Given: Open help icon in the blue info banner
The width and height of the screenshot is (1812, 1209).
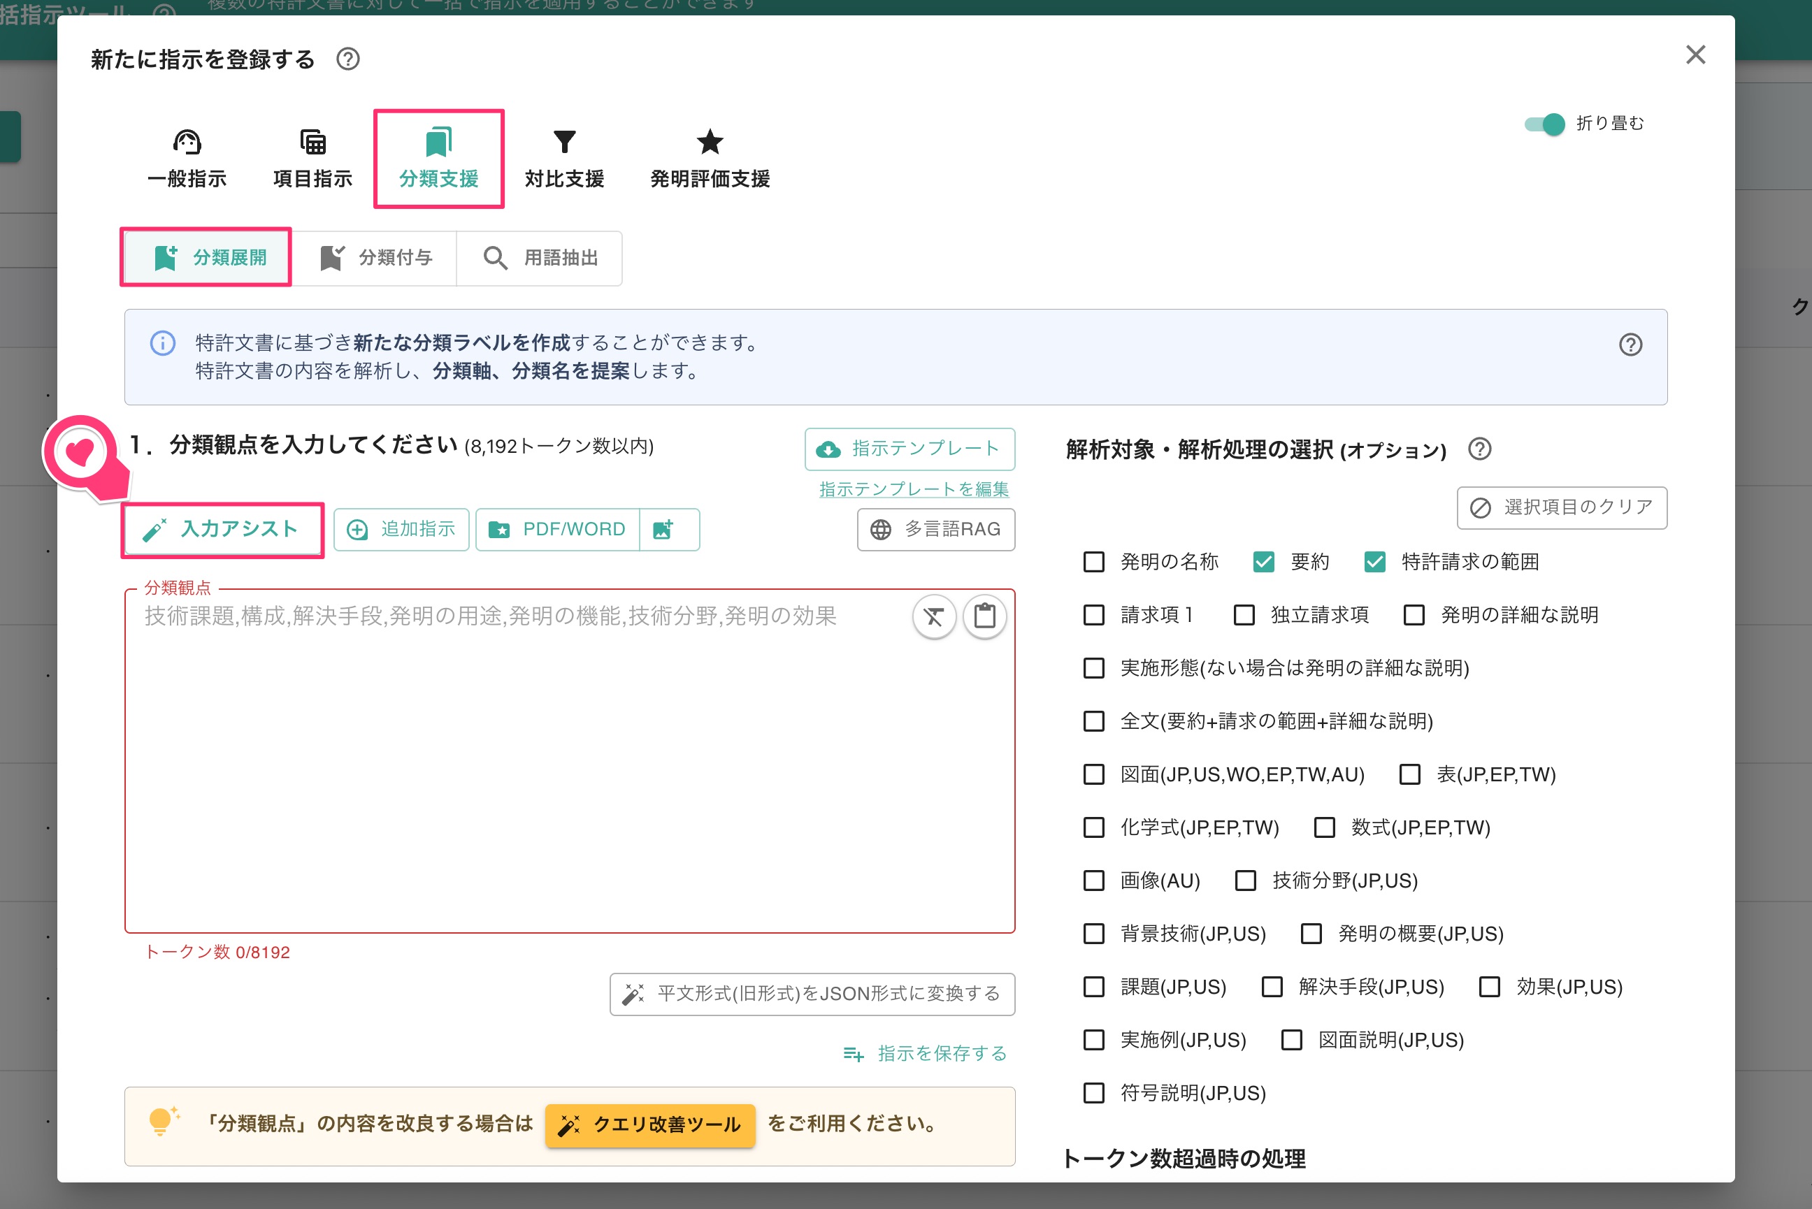Looking at the screenshot, I should point(1630,344).
